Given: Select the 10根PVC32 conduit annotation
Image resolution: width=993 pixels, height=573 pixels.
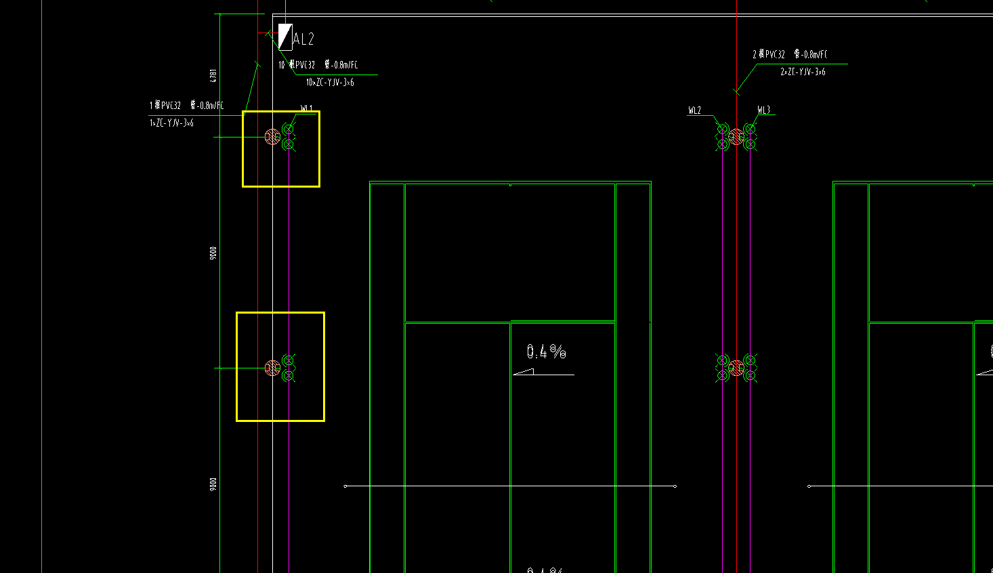Looking at the screenshot, I should tap(318, 65).
